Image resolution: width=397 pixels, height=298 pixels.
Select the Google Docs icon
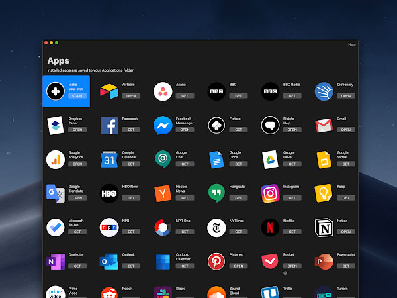[216, 160]
